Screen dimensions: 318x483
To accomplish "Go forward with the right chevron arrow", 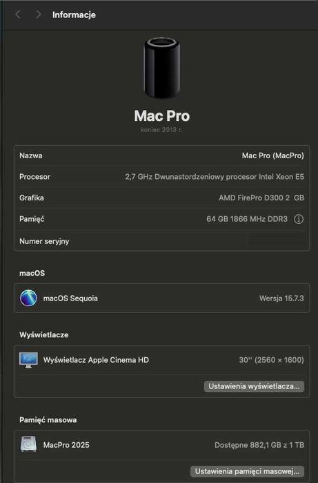I will 38,15.
